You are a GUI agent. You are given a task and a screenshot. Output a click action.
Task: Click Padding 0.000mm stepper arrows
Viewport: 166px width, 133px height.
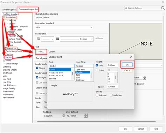click(63, 115)
